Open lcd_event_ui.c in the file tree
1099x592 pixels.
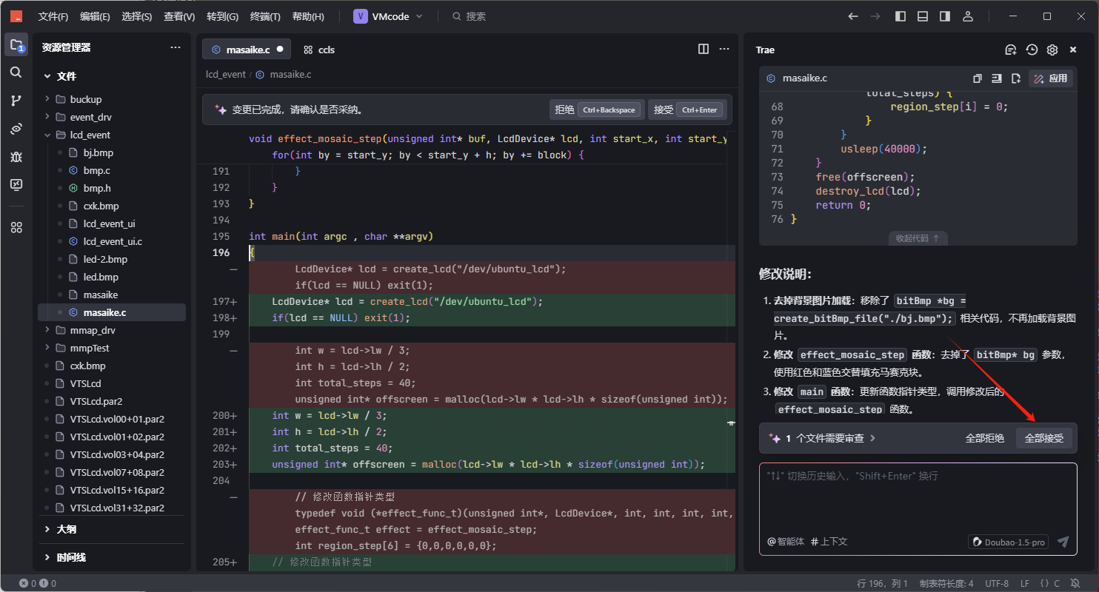click(112, 241)
